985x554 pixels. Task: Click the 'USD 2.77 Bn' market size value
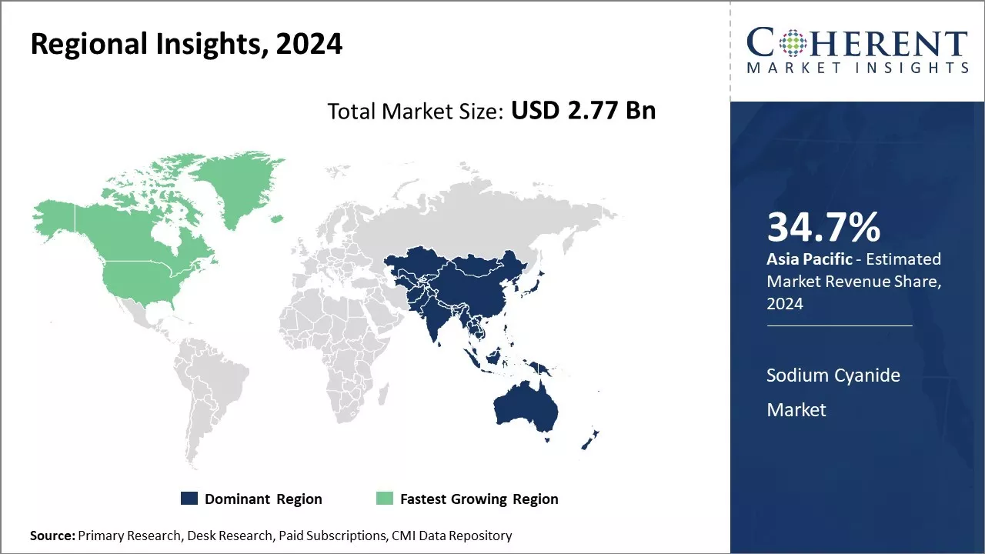(x=583, y=111)
